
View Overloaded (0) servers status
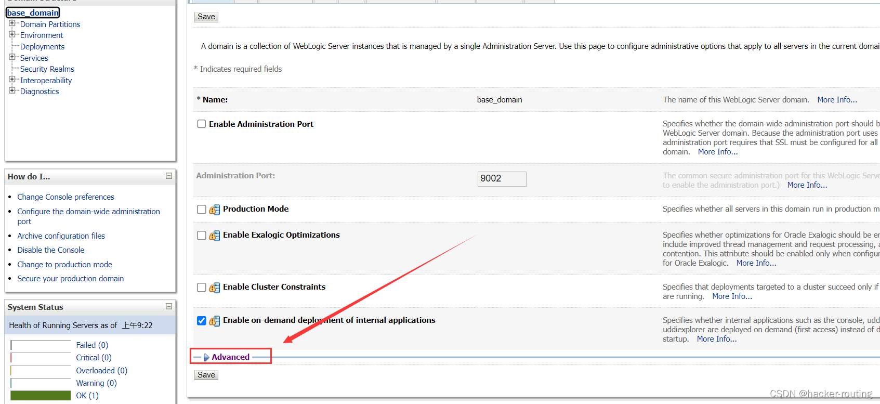coord(101,371)
